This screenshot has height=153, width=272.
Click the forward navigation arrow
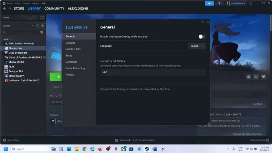[x=10, y=8]
